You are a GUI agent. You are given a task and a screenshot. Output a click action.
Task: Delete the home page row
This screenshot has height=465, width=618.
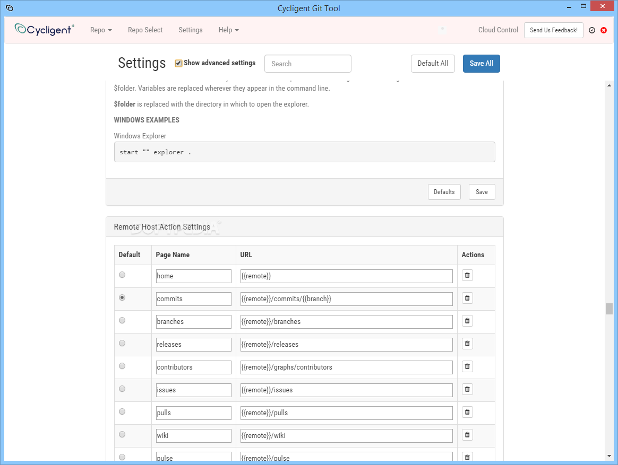(x=467, y=275)
